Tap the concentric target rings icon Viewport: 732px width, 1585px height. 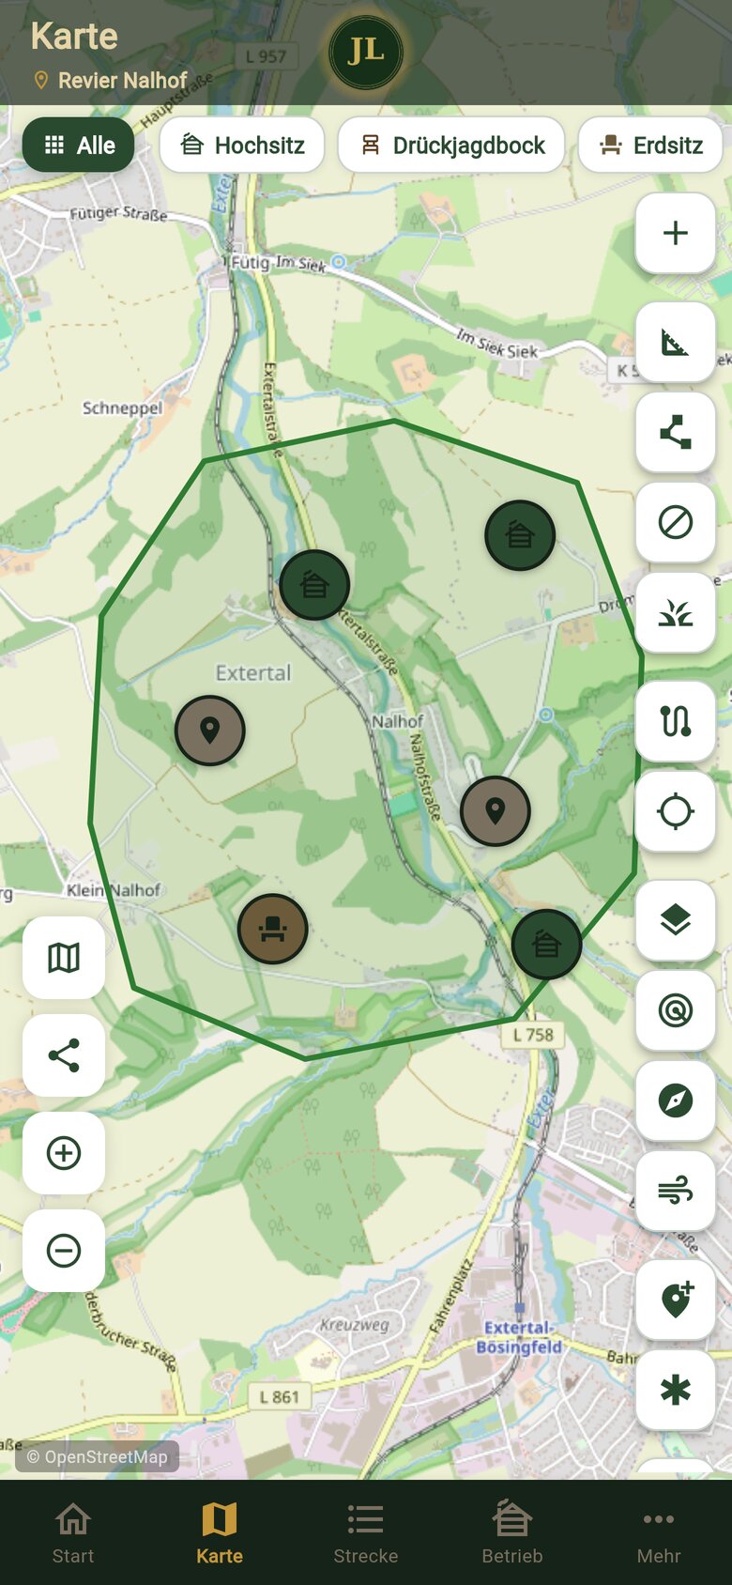tap(676, 1010)
